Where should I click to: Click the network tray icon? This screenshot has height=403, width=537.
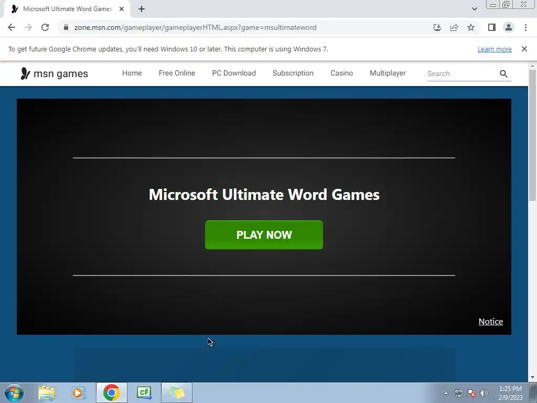coord(458,393)
